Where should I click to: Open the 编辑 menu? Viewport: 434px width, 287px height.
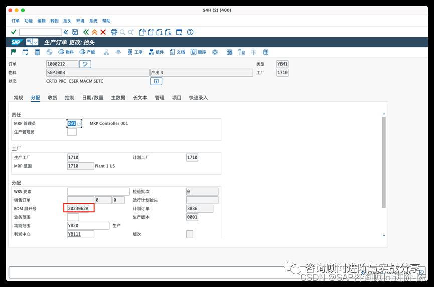[x=41, y=21]
